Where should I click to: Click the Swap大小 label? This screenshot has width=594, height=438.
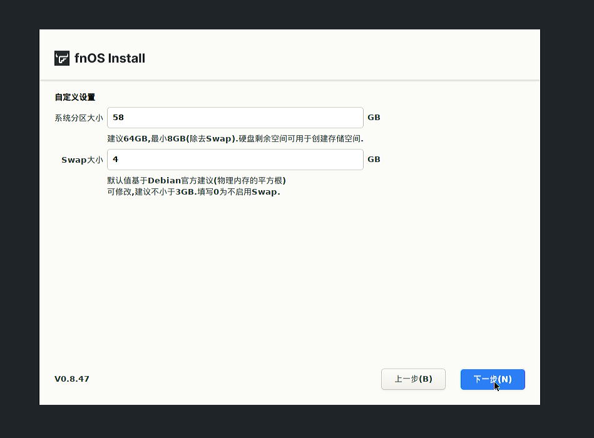point(82,160)
